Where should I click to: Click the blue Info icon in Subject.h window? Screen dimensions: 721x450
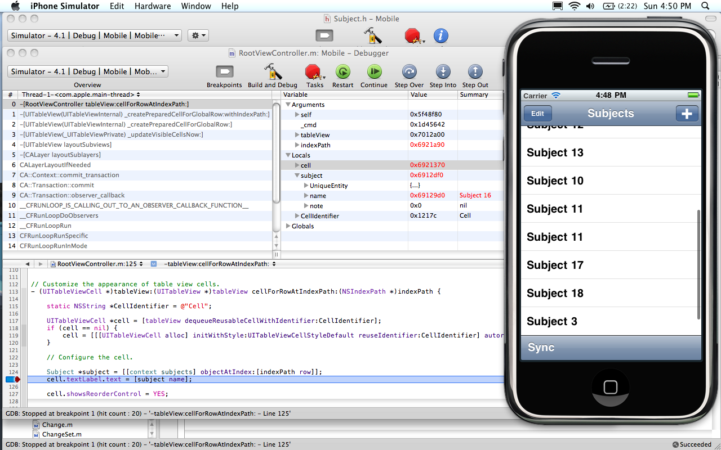coord(440,36)
